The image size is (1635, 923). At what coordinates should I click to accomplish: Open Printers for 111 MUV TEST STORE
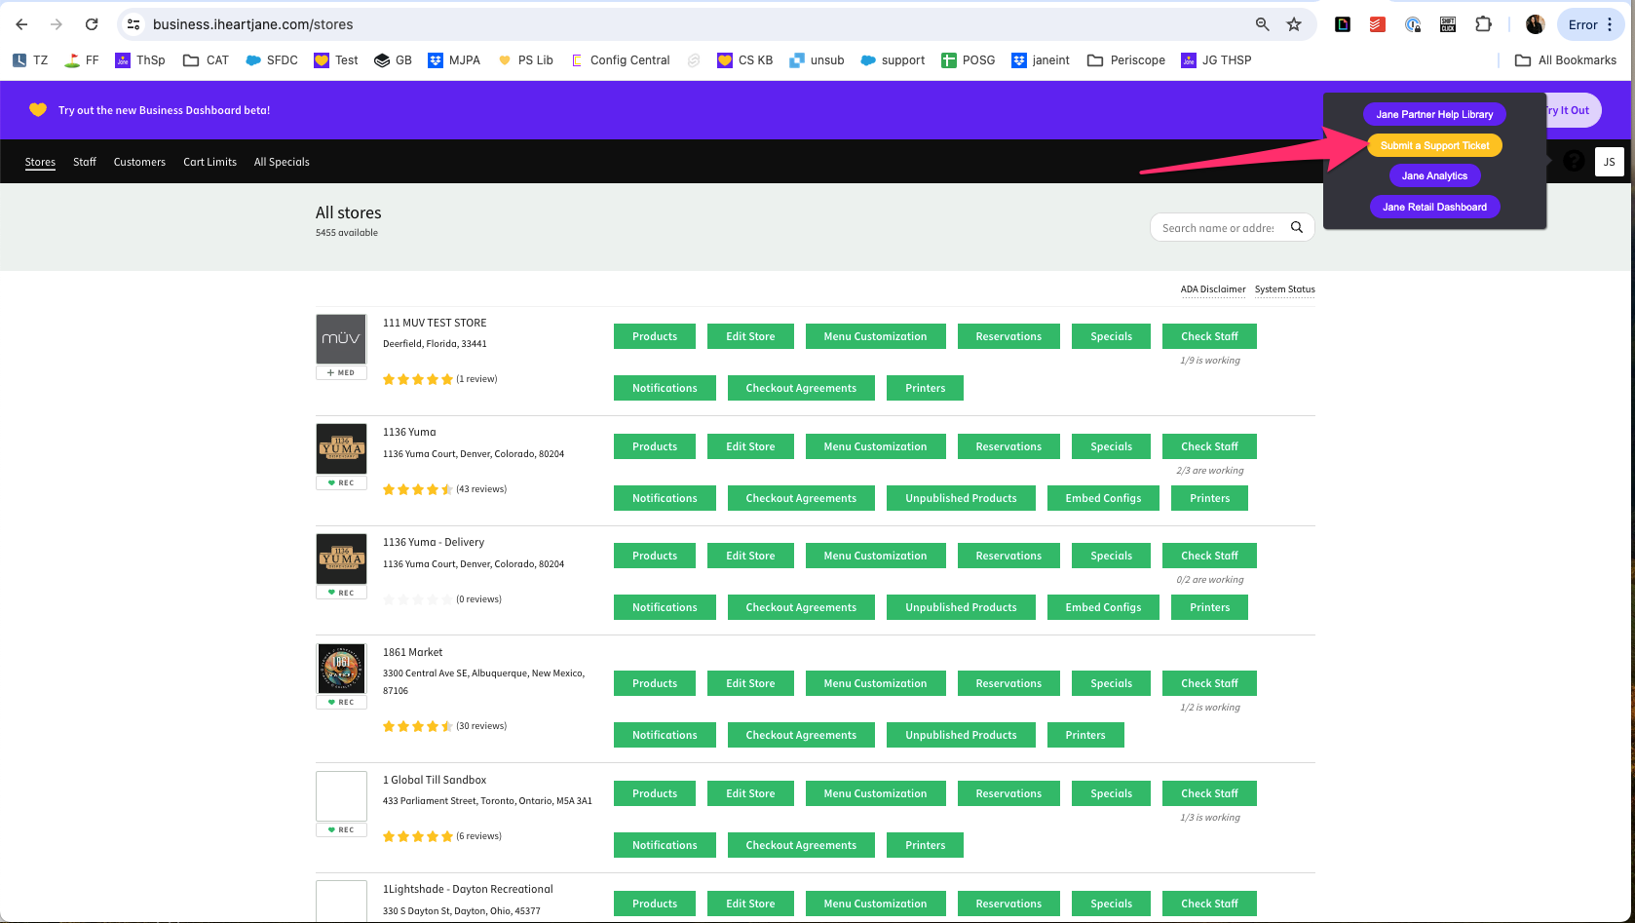[925, 388]
